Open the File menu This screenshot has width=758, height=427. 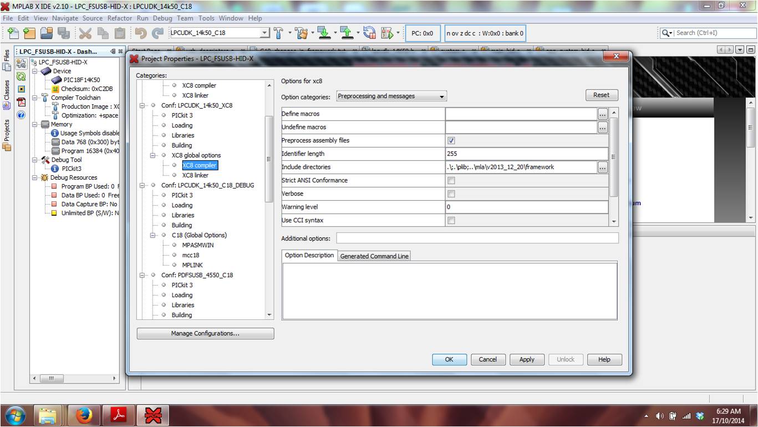pyautogui.click(x=8, y=18)
